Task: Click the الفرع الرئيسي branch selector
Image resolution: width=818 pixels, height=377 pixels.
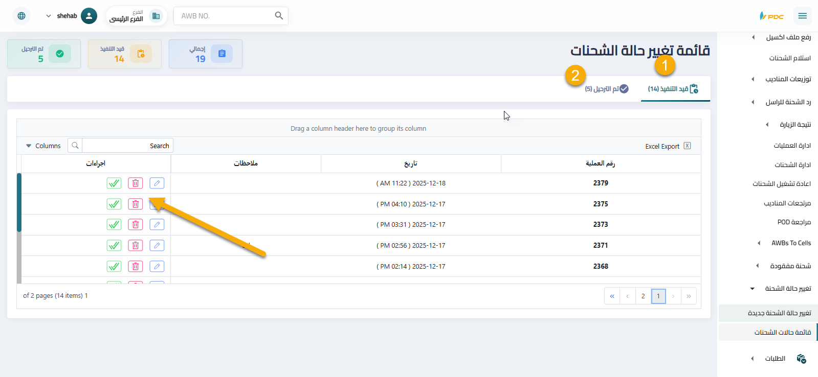Action: click(x=136, y=16)
